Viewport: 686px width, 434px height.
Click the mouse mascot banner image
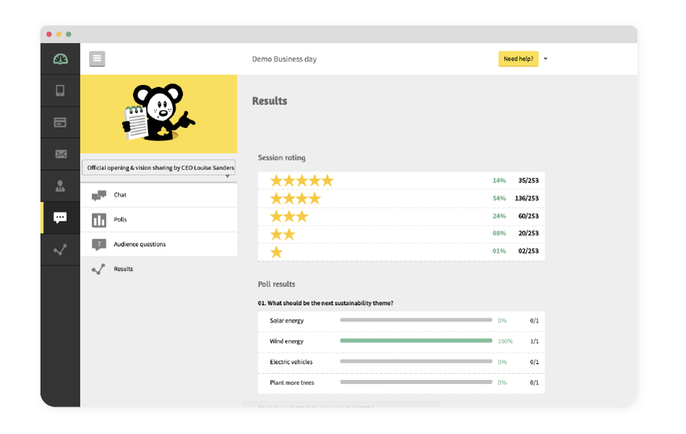(159, 114)
